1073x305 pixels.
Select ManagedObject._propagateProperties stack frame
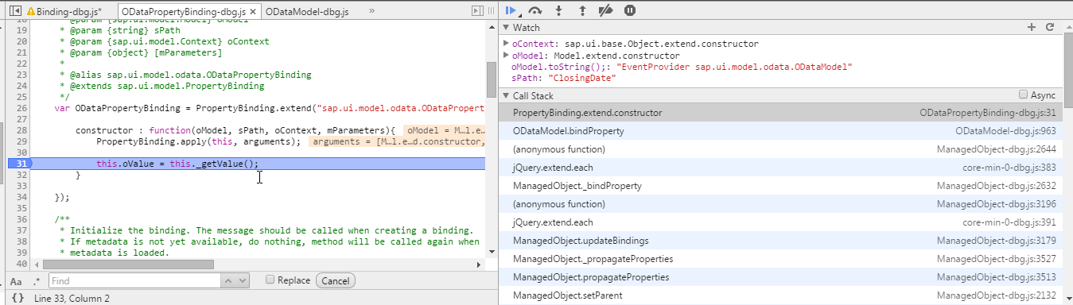pyautogui.click(x=782, y=259)
